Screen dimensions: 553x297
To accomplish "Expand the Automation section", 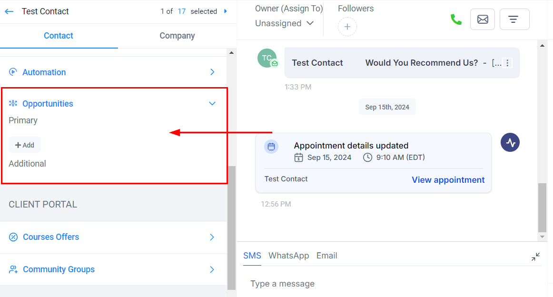I will 212,72.
